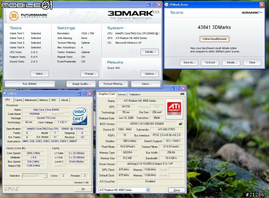Click the BIOS save chip icon in GPU-Z
The width and height of the screenshot is (269, 198).
pos(180,124)
